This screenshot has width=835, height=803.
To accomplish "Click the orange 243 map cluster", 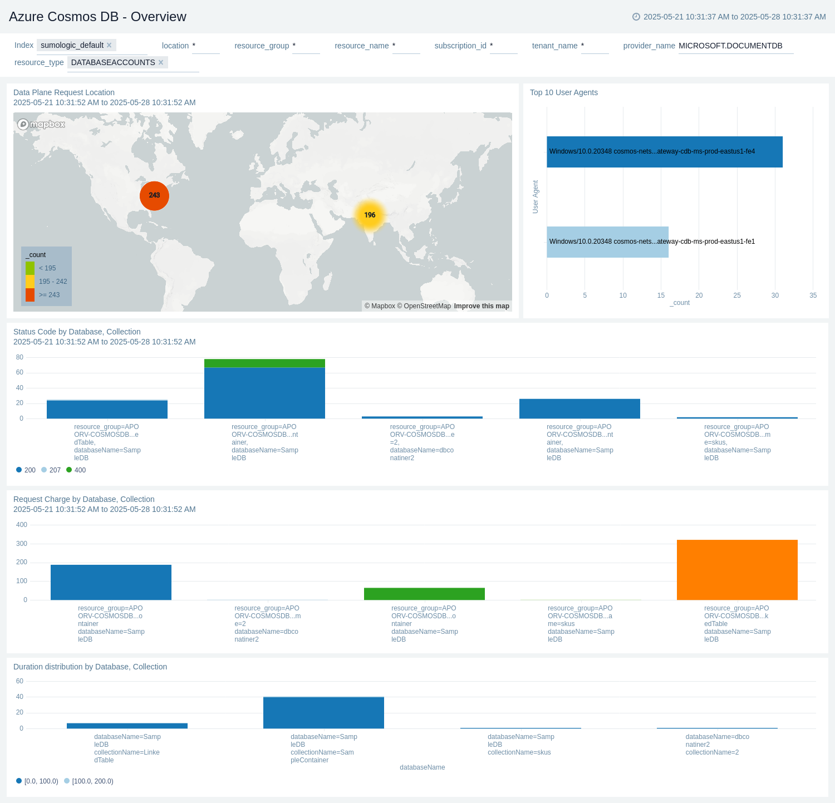I will [x=154, y=195].
